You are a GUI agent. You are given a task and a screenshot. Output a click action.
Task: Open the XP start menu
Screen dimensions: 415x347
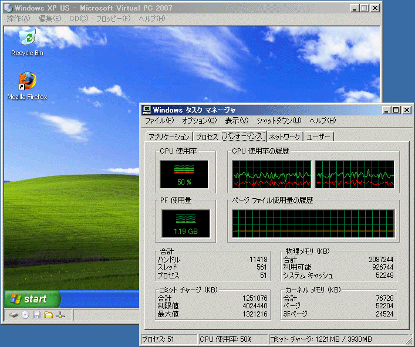click(x=32, y=299)
